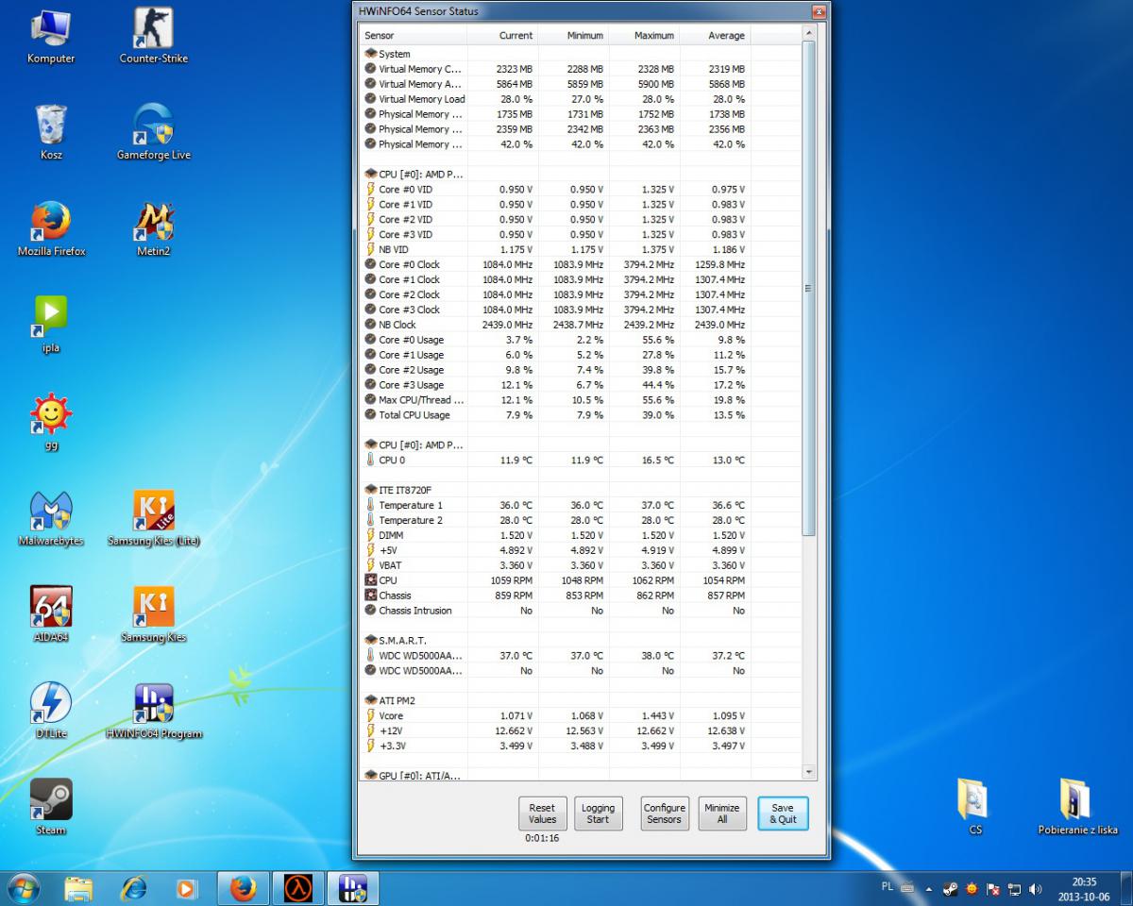The height and width of the screenshot is (906, 1133).
Task: Click the Steam icon in the system tray
Action: pos(951,888)
